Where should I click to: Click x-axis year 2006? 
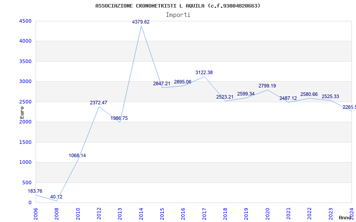(x=36, y=214)
